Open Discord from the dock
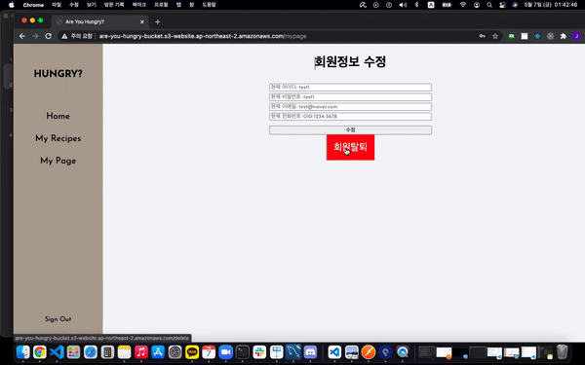The width and height of the screenshot is (585, 365). 310,352
